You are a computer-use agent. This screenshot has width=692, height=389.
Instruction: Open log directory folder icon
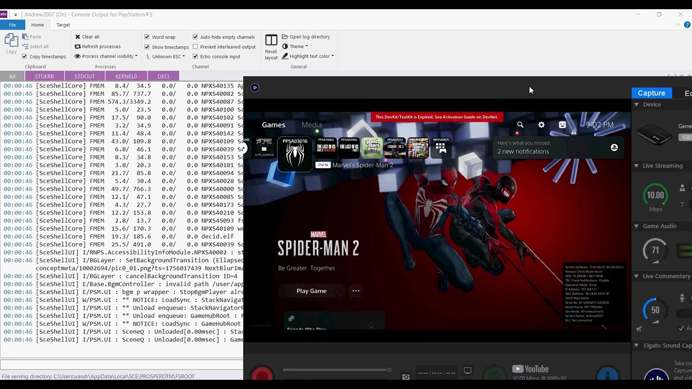tap(285, 37)
